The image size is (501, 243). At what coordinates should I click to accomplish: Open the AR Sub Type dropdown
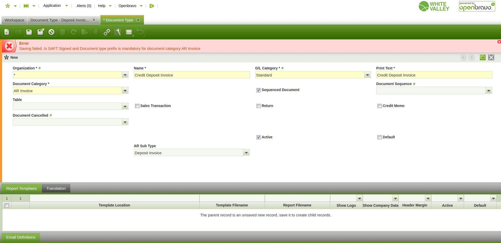246,153
